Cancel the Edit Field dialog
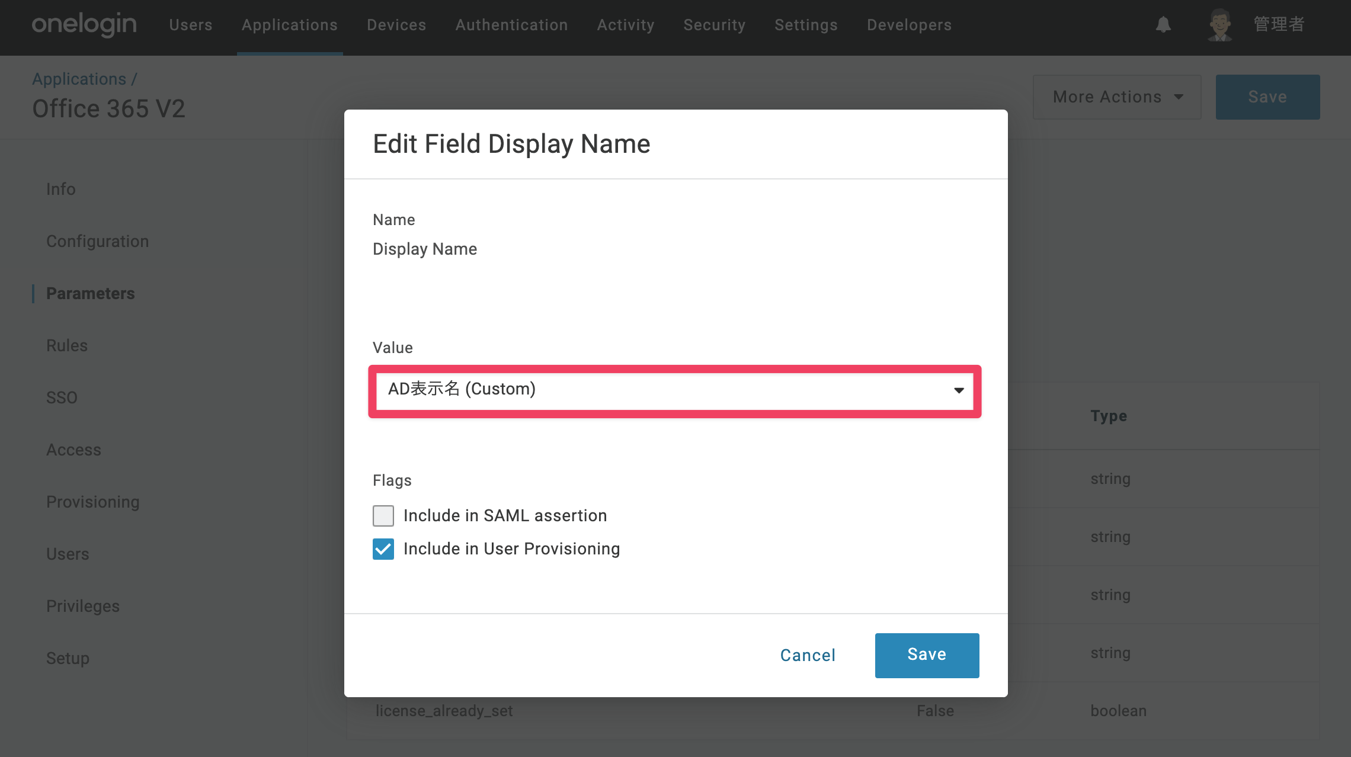This screenshot has height=757, width=1351. [x=808, y=655]
